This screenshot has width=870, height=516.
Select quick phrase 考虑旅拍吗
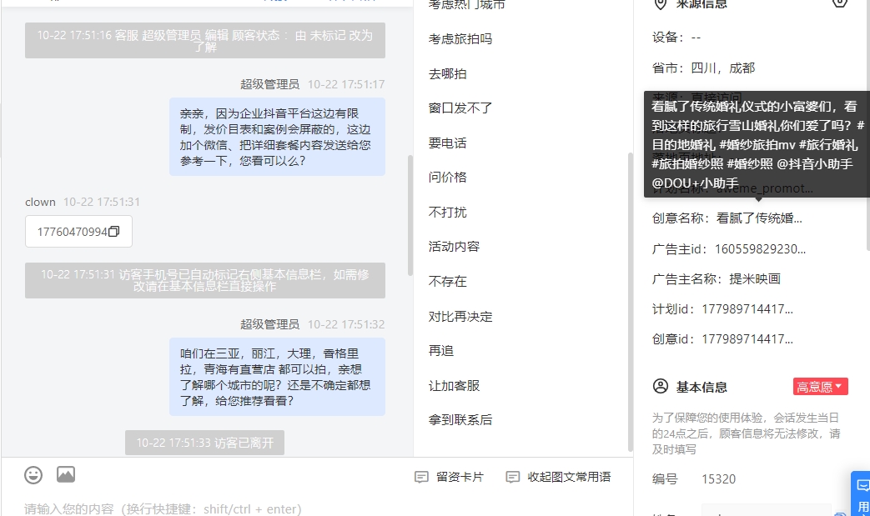pyautogui.click(x=460, y=39)
